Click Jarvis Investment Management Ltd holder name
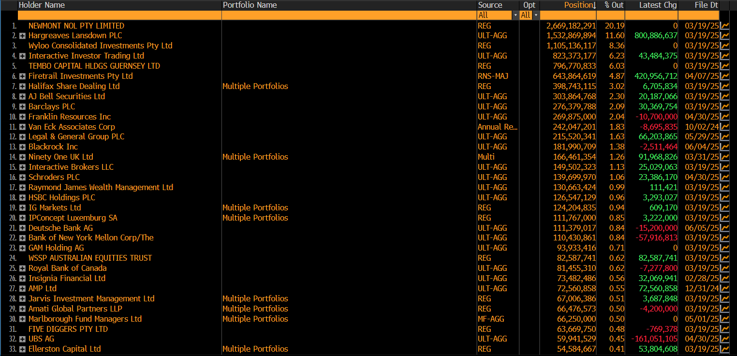The image size is (737, 356). tap(91, 299)
